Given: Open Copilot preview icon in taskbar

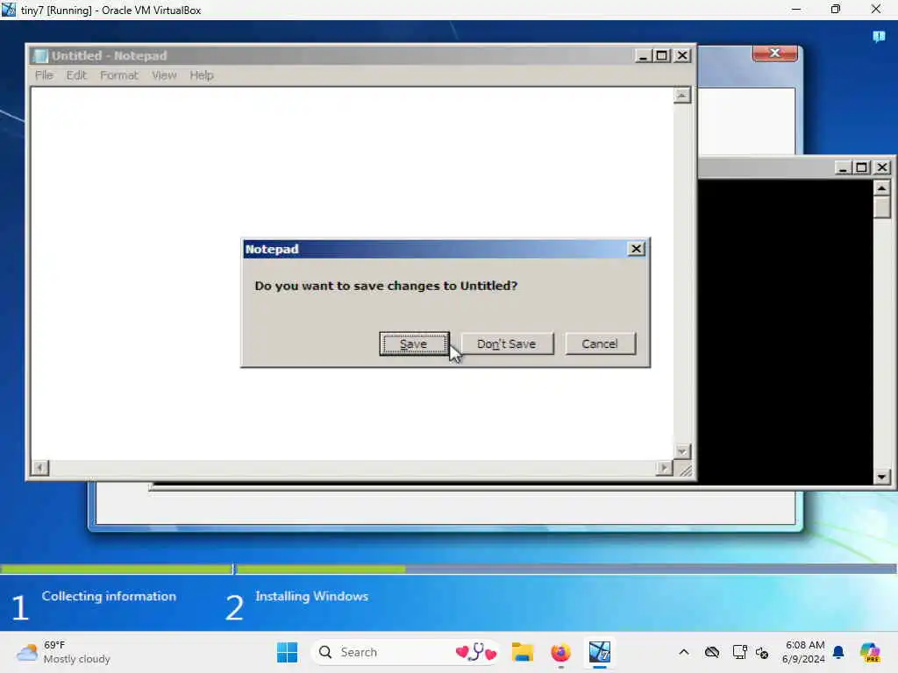Looking at the screenshot, I should [x=870, y=652].
